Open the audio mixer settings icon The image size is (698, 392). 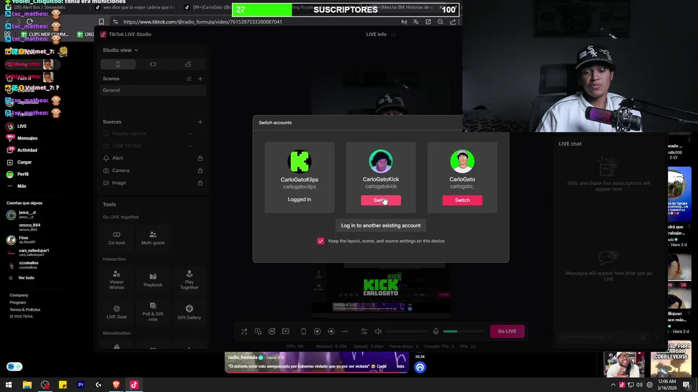[364, 331]
